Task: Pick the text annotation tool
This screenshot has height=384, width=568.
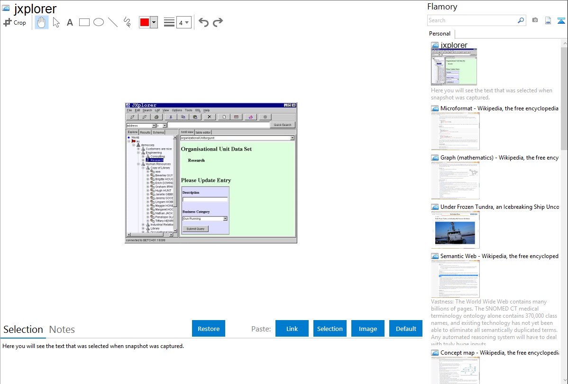Action: [70, 22]
